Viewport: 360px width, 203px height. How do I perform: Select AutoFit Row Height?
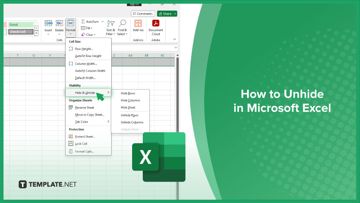(x=88, y=56)
